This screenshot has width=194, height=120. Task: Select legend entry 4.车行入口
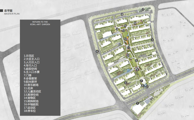pyautogui.click(x=30, y=65)
